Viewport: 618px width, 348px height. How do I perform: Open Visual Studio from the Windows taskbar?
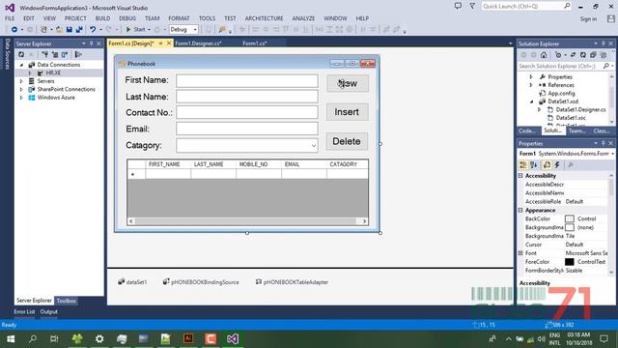[233, 339]
